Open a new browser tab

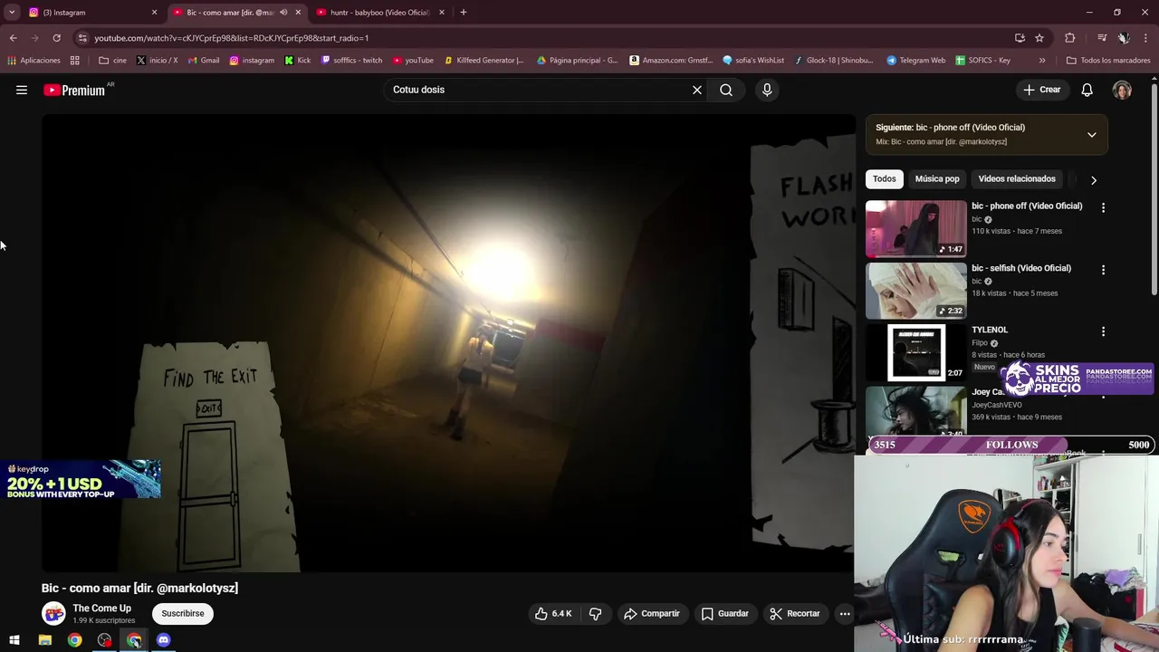pyautogui.click(x=464, y=13)
